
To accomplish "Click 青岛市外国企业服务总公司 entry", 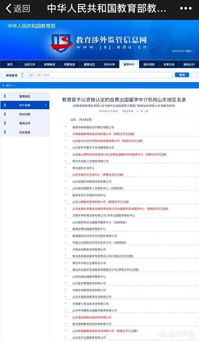I will pos(89,263).
